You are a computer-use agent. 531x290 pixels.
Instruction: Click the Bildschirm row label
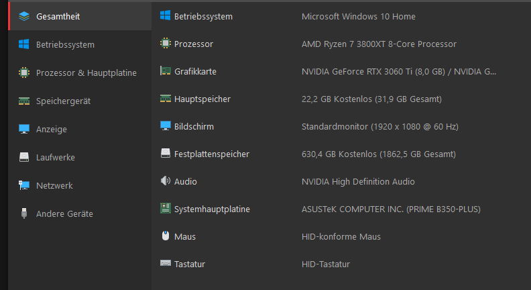[x=194, y=126]
